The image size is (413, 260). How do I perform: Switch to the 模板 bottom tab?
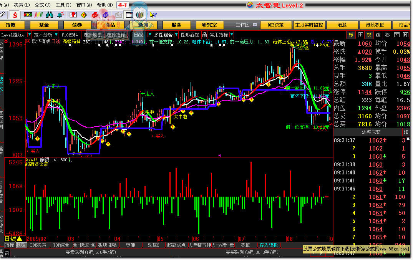tap(20, 245)
